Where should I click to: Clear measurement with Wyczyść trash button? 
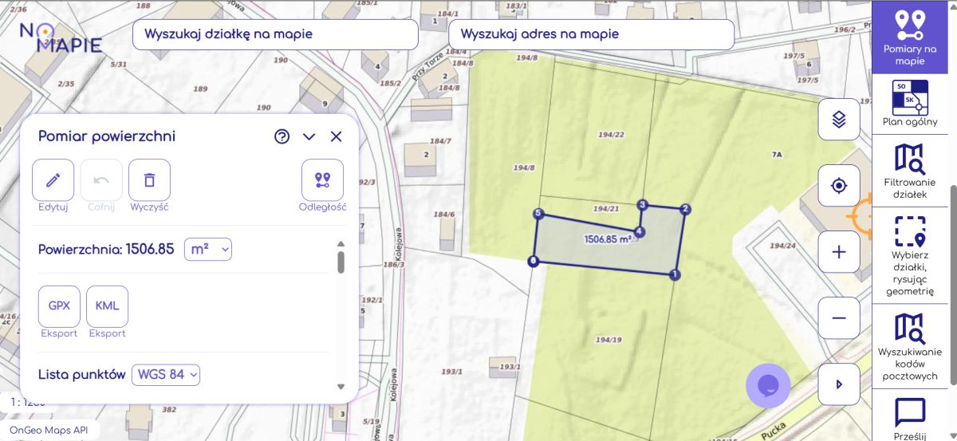[149, 180]
